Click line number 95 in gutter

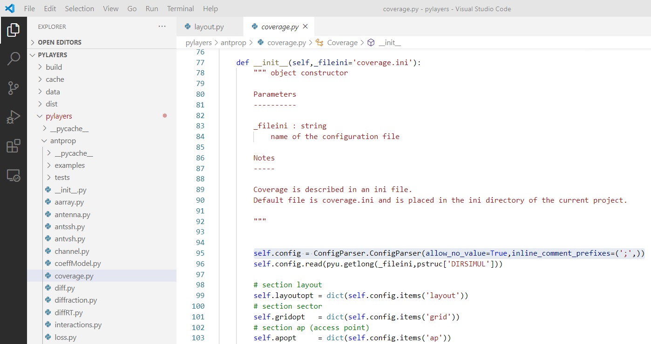coord(200,253)
